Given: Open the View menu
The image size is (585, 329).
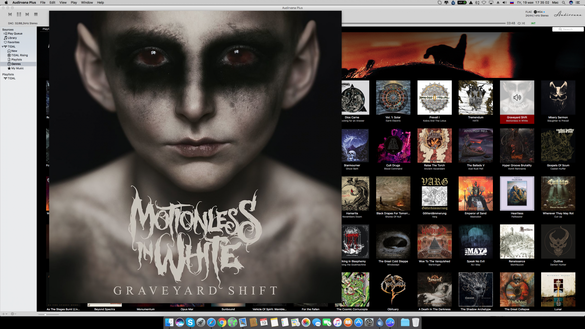Looking at the screenshot, I should coord(63,2).
